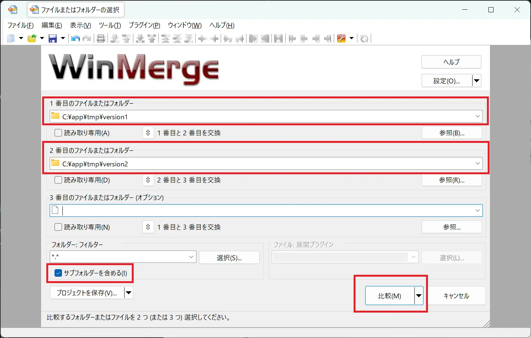This screenshot has width=531, height=338.
Task: Click the Copy to Right arrow icon
Action: pos(202,39)
